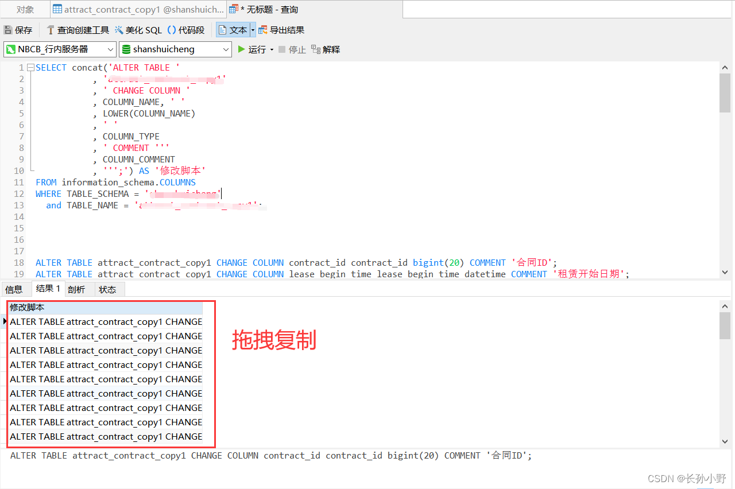Click the editor scroll up arrow
735x489 pixels.
click(x=725, y=67)
